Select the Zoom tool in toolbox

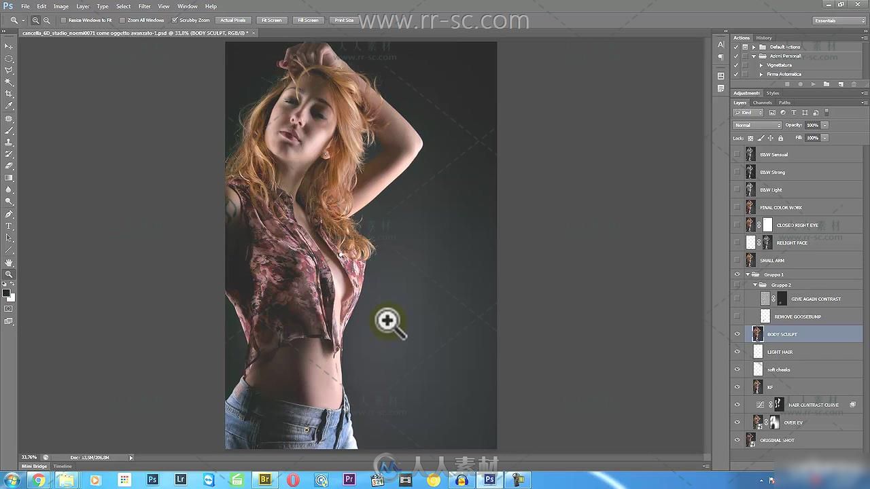click(x=9, y=274)
